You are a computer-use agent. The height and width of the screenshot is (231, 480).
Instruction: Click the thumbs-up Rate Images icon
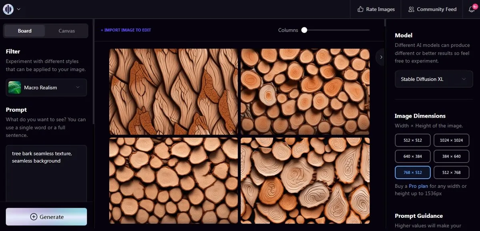click(x=360, y=9)
